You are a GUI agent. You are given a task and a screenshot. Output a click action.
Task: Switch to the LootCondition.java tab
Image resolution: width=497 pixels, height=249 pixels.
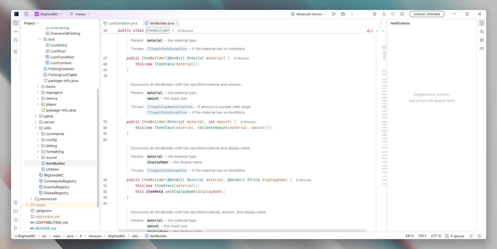point(123,23)
